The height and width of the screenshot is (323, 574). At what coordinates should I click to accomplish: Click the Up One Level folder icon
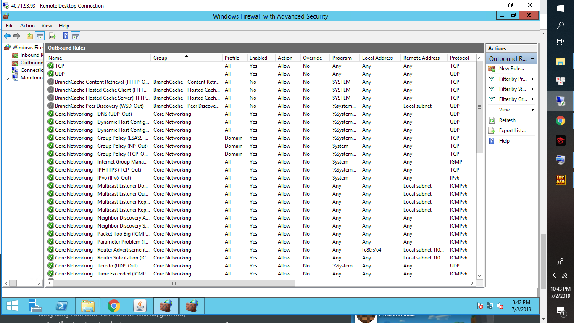[30, 36]
